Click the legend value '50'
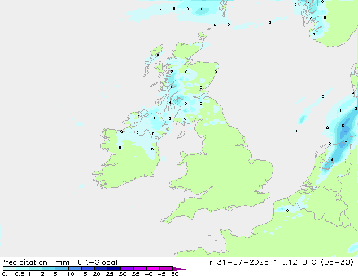Image resolution: width=358 pixels, height=276 pixels. click(174, 274)
